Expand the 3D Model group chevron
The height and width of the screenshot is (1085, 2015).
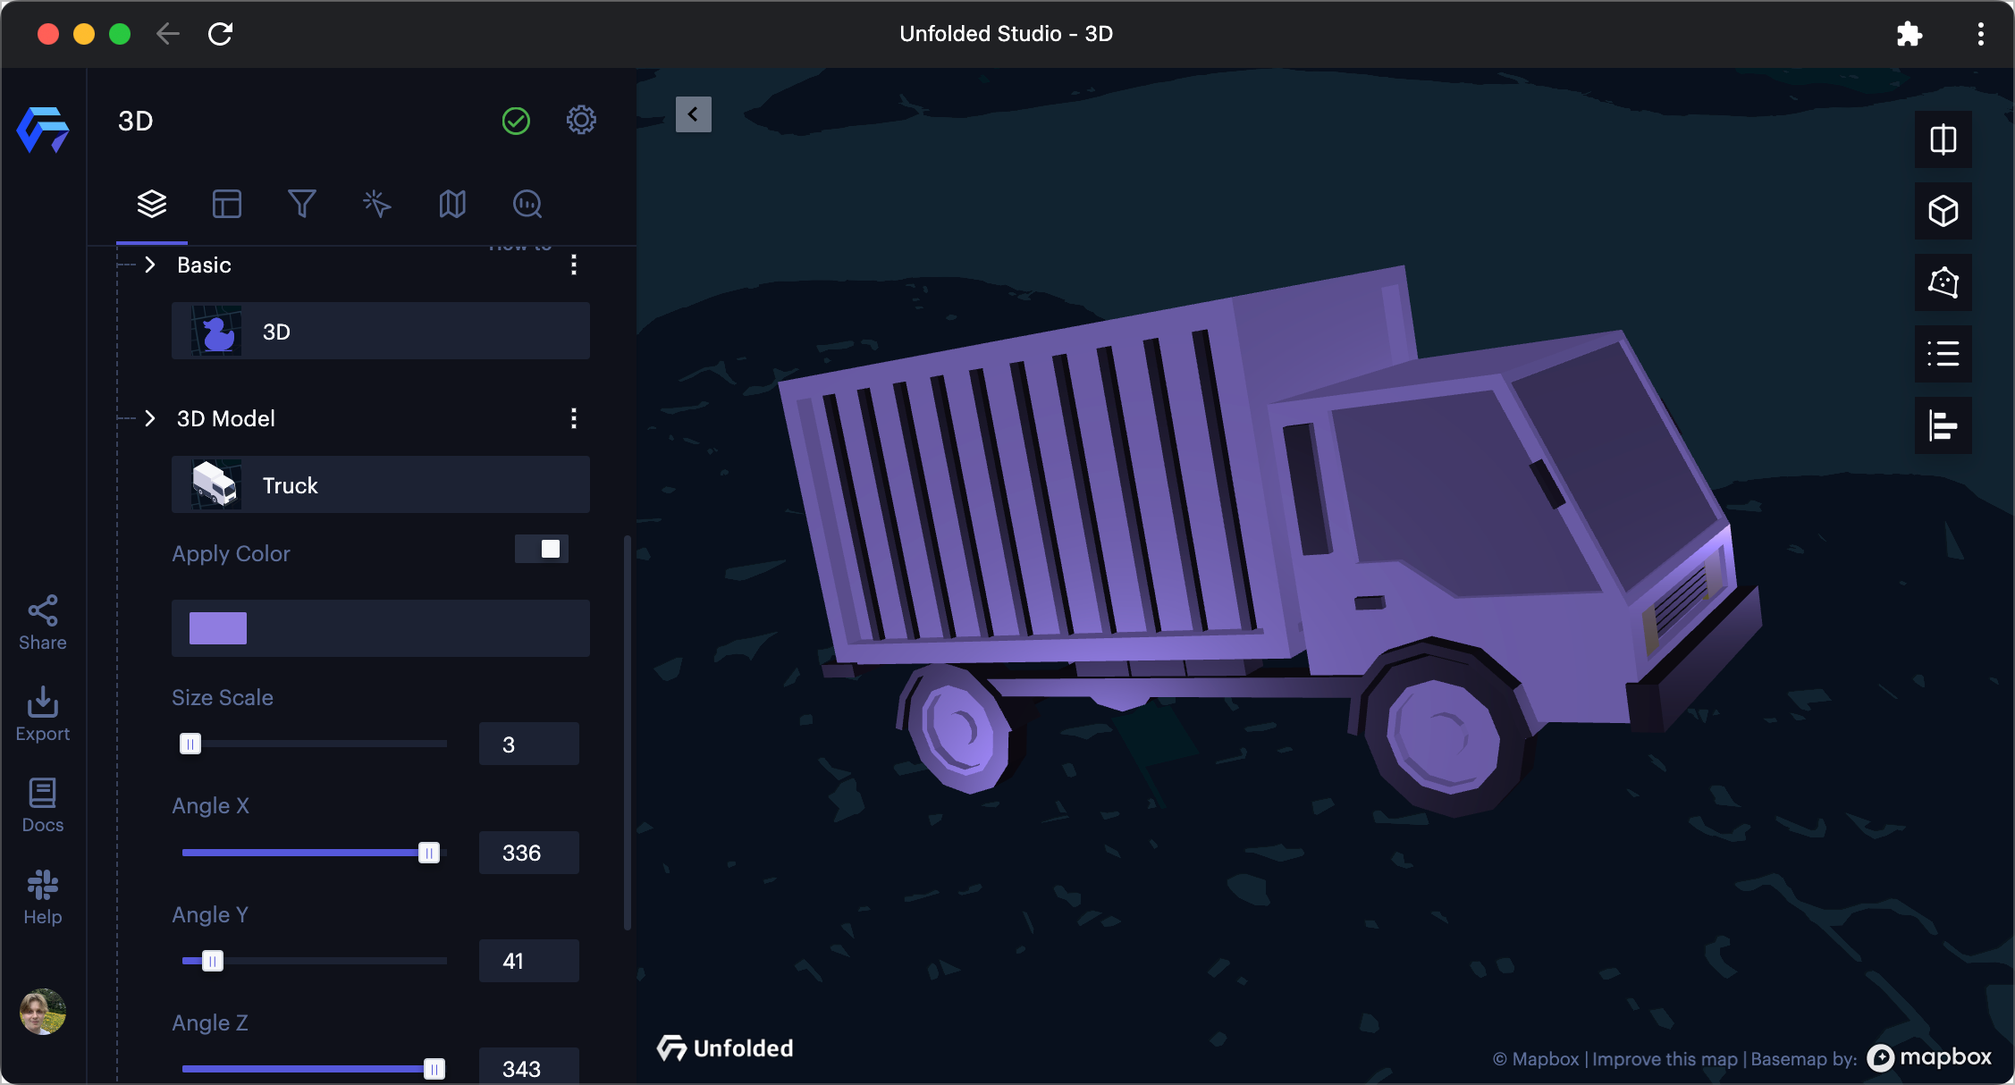click(x=150, y=419)
